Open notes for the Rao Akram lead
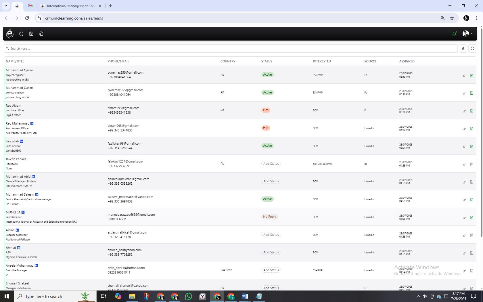 click(471, 111)
